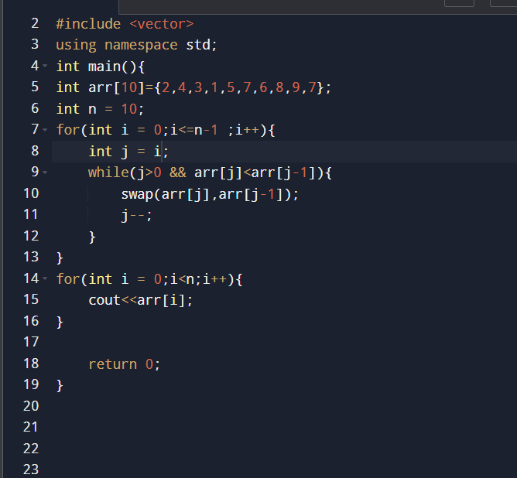517x478 pixels.
Task: Click 'using' keyword on line 3
Action: pyautogui.click(x=76, y=45)
